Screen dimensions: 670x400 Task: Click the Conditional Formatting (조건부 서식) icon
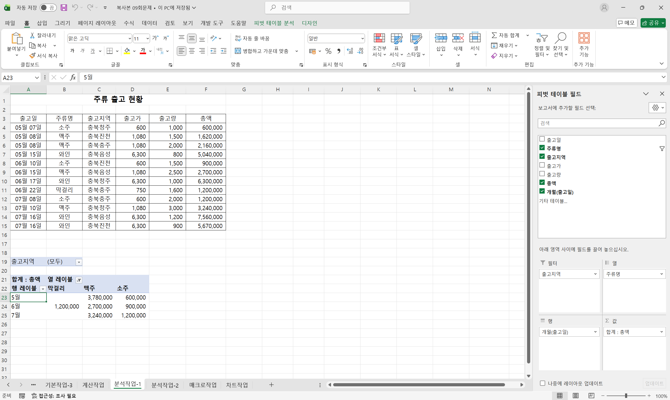379,39
